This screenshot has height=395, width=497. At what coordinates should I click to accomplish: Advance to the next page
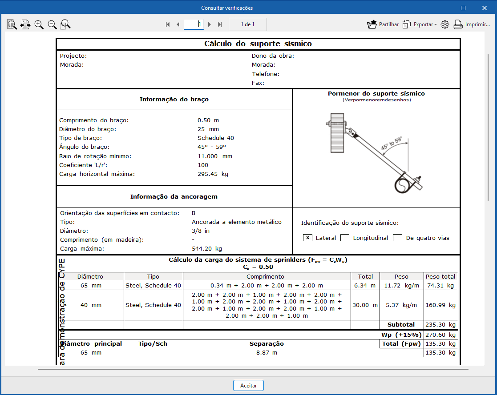pyautogui.click(x=210, y=24)
